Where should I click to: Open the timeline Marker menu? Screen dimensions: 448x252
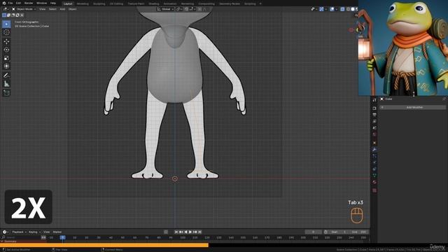coord(57,232)
